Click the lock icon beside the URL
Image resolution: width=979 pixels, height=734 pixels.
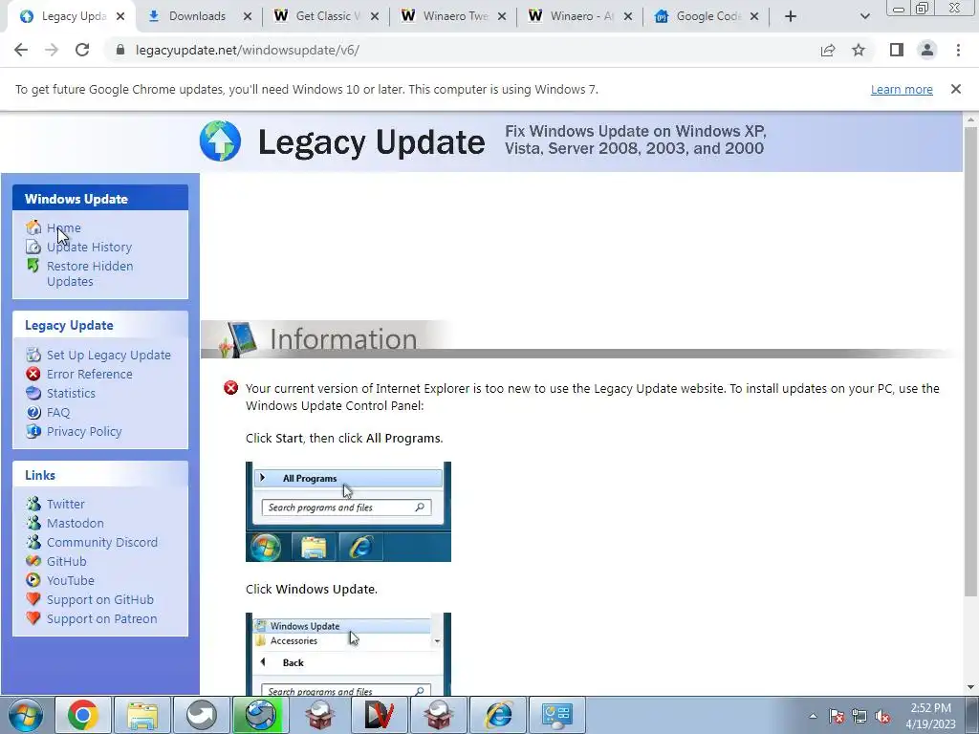[120, 50]
